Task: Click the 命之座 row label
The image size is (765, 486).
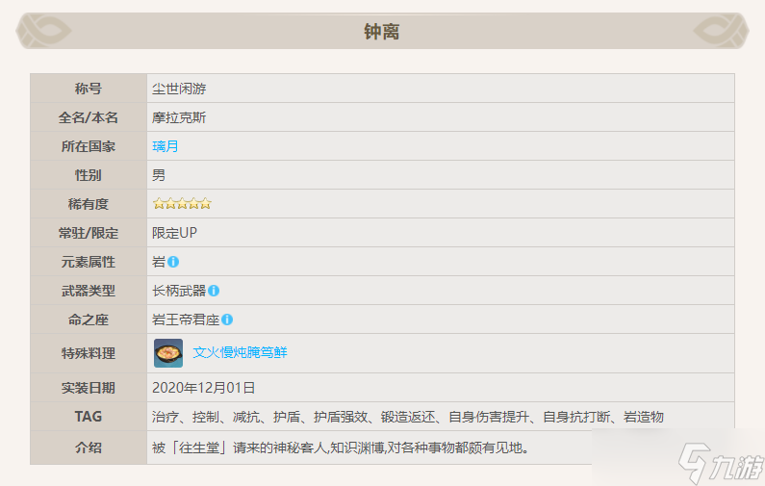Action: point(89,320)
